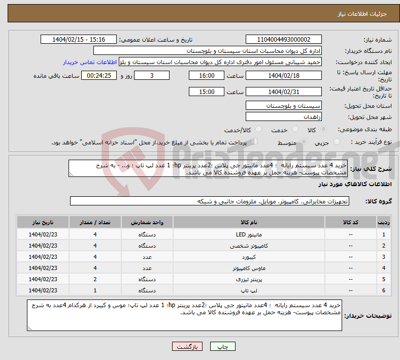Click the ردیف column header
Image resolution: width=400 pixels, height=360 pixels.
pos(384,222)
